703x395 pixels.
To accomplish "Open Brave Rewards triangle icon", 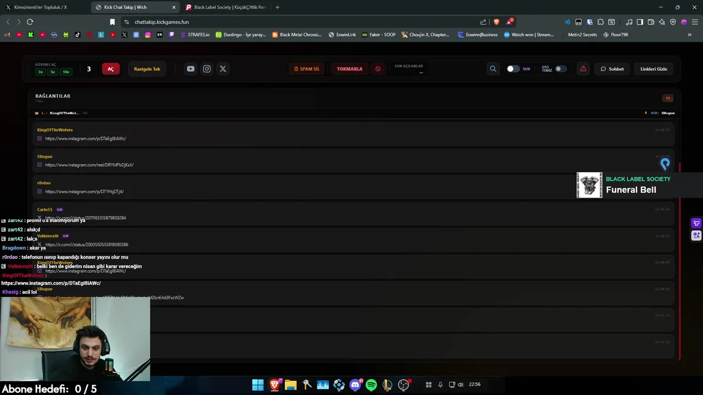I will (510, 22).
